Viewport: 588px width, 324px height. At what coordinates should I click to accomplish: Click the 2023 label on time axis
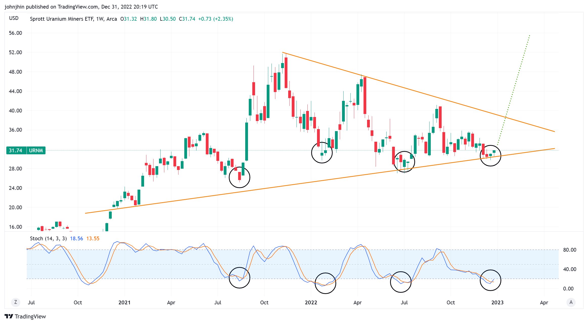tap(497, 303)
